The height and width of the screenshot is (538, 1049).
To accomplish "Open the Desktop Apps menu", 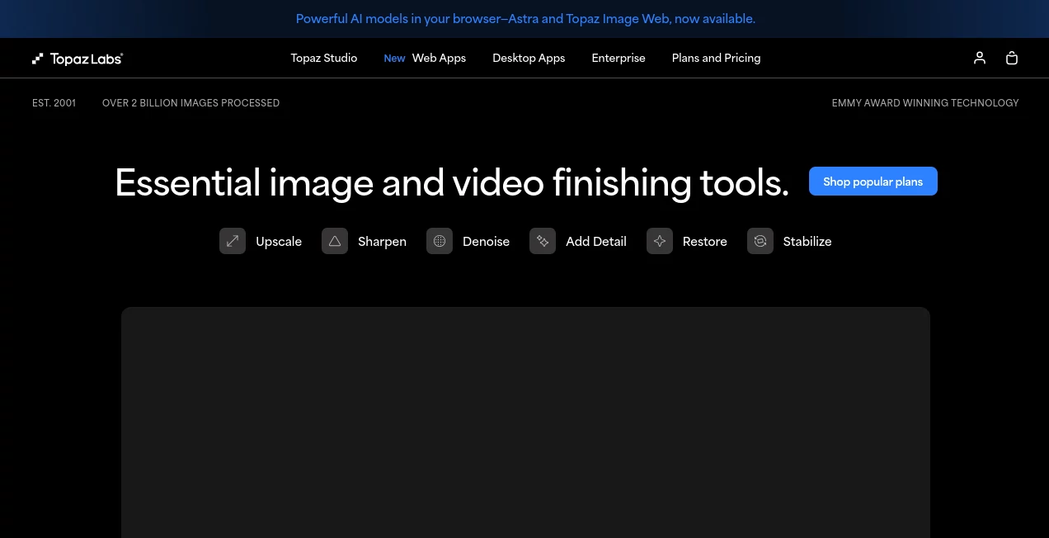I will coord(529,58).
